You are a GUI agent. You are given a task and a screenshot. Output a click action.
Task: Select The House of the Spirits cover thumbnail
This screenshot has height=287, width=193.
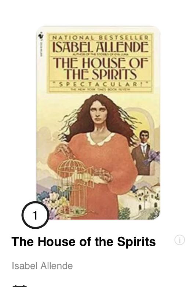98,123
